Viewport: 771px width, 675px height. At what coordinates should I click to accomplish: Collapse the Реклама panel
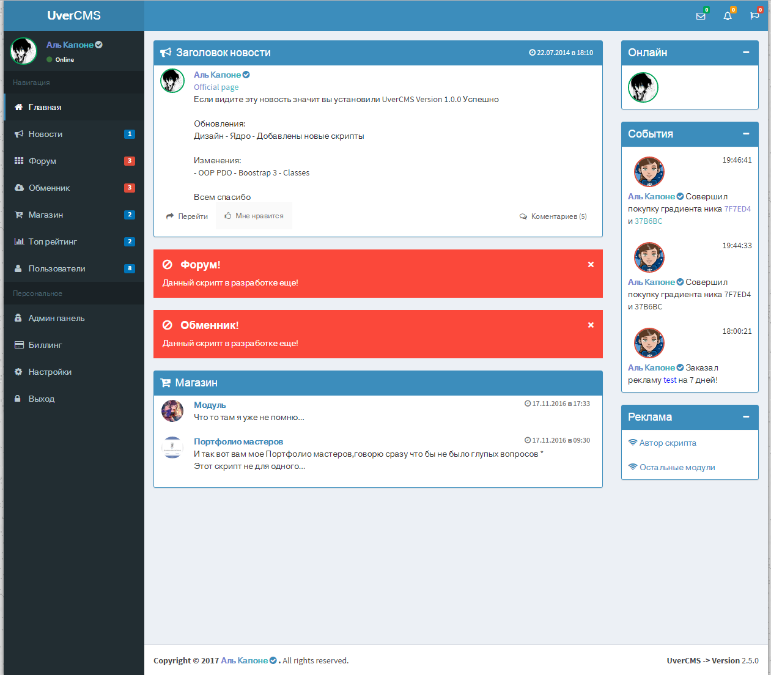coord(746,417)
